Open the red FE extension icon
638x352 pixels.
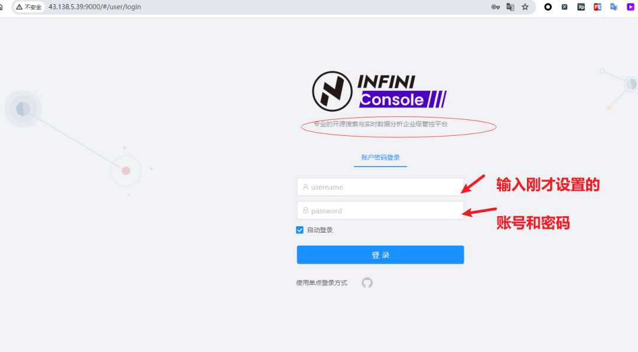[x=597, y=7]
